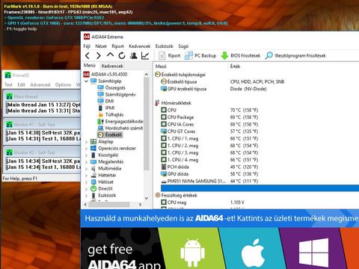The width and height of the screenshot is (359, 269).
Task: Select the CPU IA Cores row
Action: pos(260,124)
